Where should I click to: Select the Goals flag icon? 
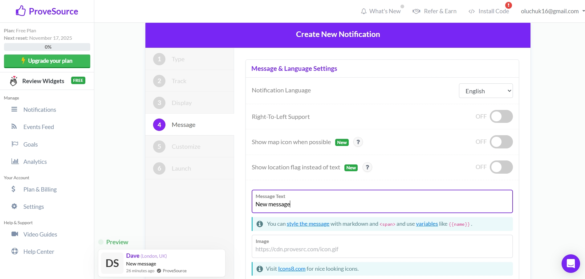(x=14, y=144)
